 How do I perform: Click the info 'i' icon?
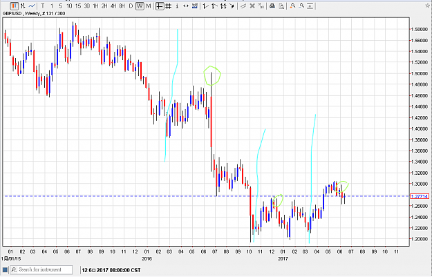coord(177,6)
